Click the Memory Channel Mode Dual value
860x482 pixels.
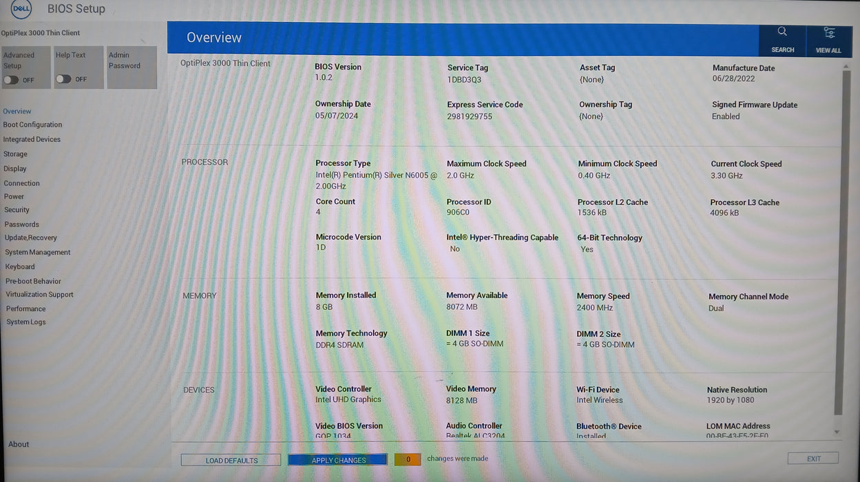(x=716, y=308)
